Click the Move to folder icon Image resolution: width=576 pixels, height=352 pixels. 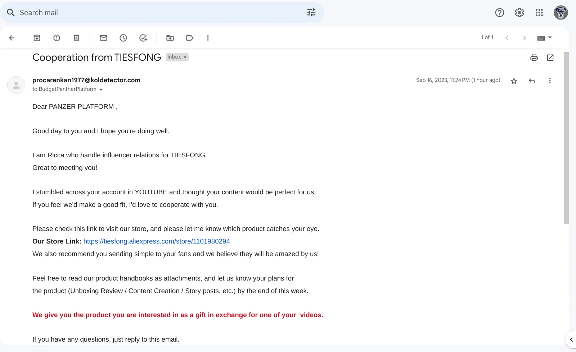tap(170, 38)
